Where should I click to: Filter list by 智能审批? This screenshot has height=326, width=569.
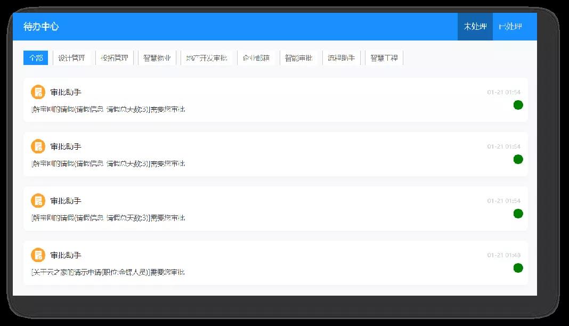[299, 58]
